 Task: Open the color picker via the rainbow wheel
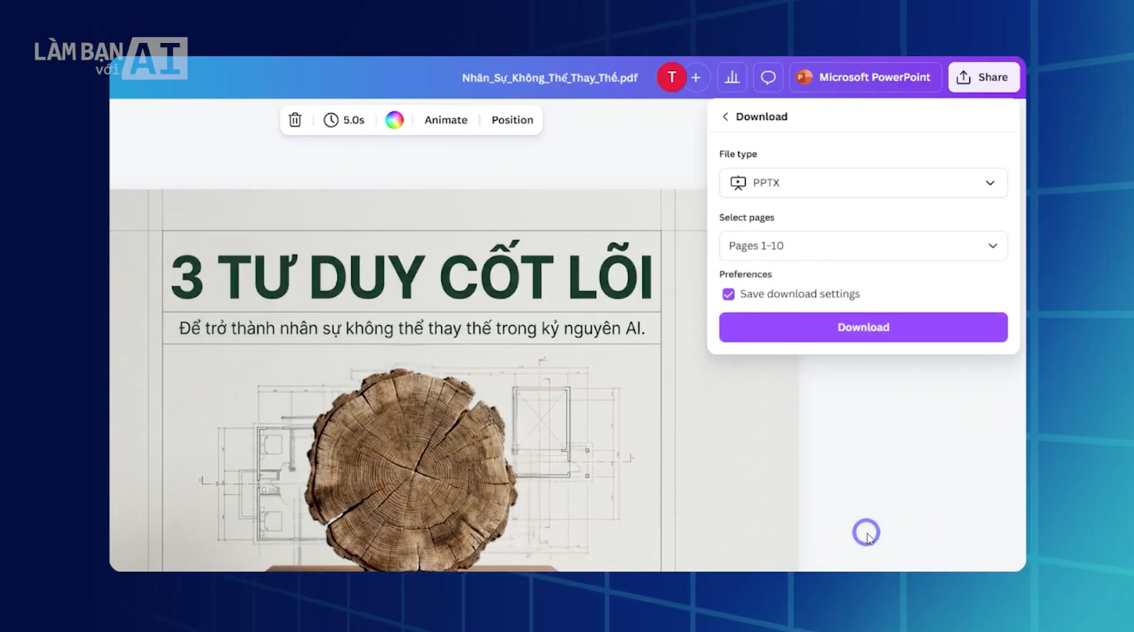tap(394, 120)
